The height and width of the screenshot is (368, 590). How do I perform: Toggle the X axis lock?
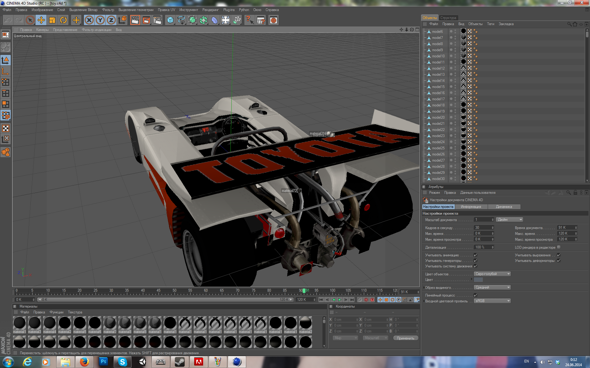(x=89, y=20)
